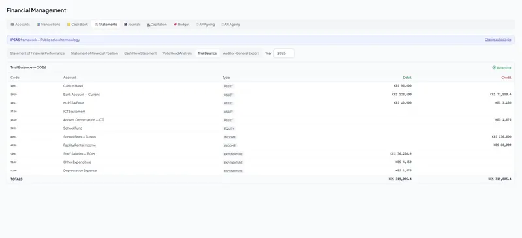
Task: Click Accum. Depreciation credit KES 1,675
Action: 503,120
